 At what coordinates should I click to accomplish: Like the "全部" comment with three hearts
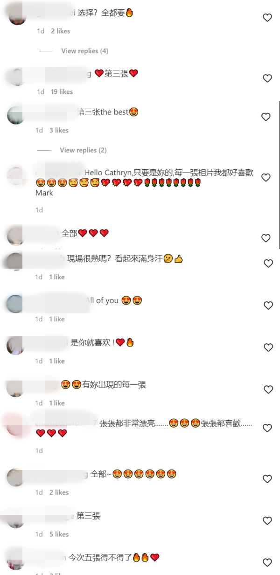[266, 238]
